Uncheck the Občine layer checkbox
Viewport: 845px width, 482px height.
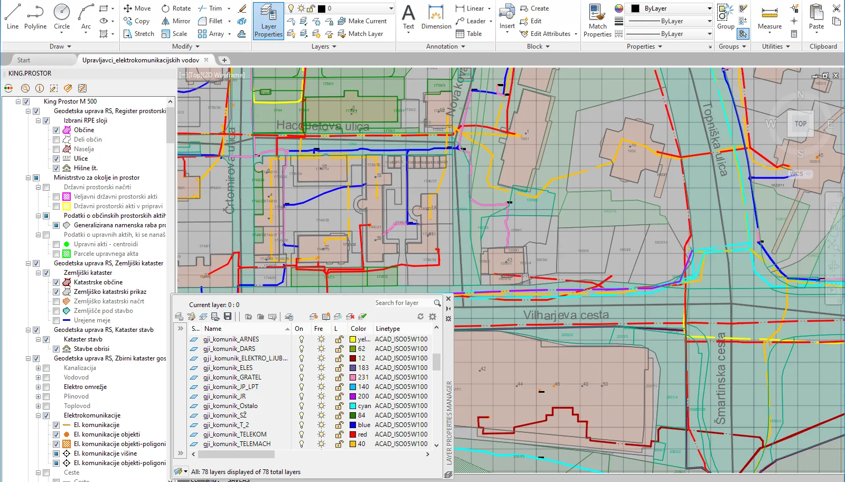pos(56,130)
